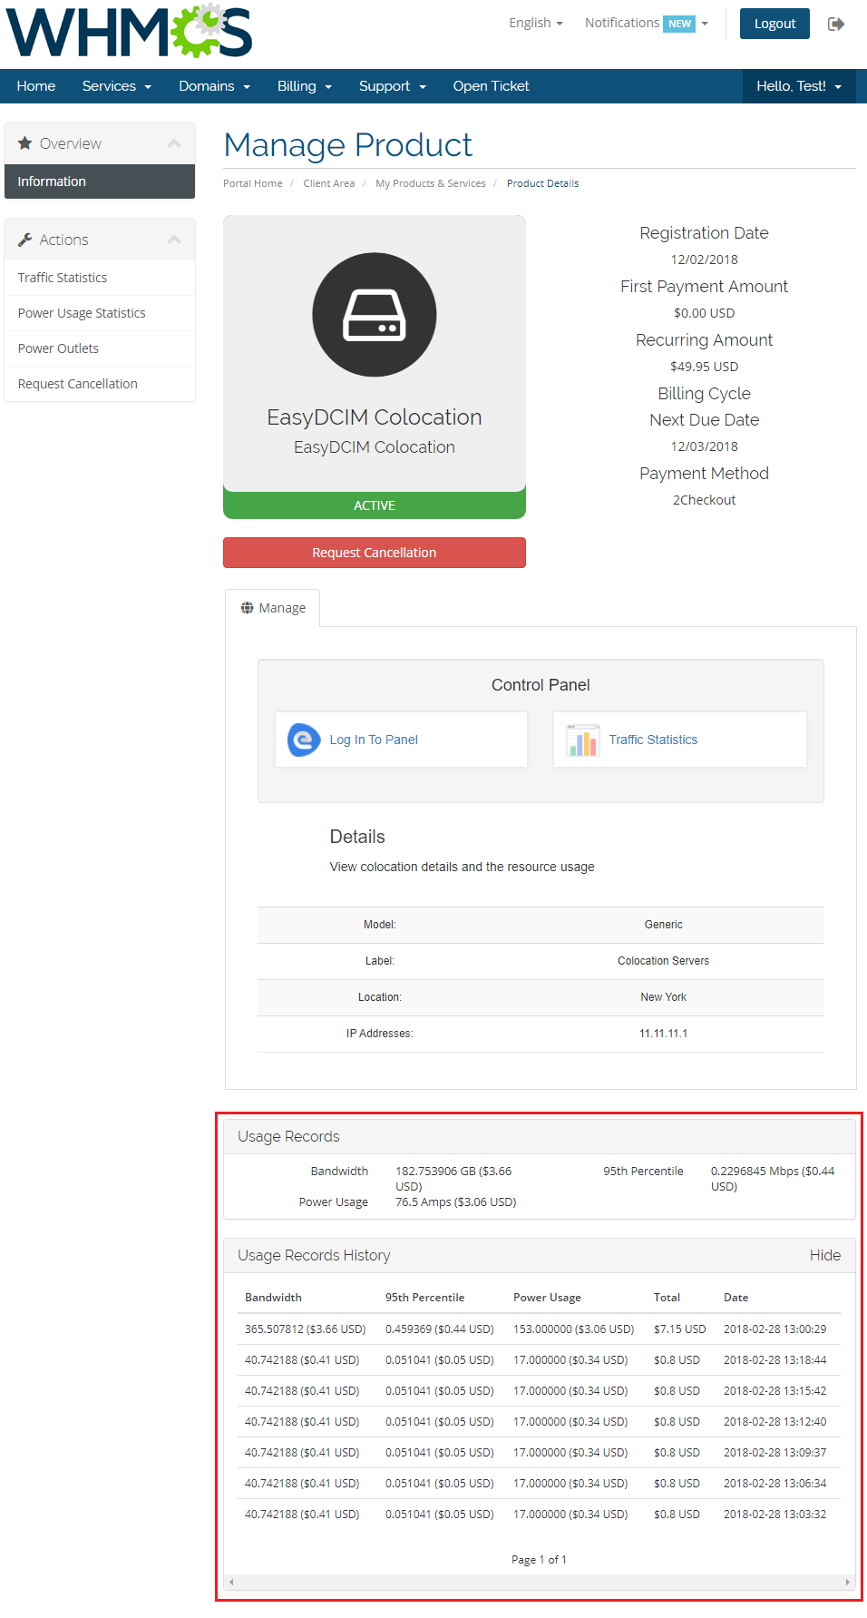Viewport: 867px width, 1618px height.
Task: Click the star icon next to Overview
Action: 25,143
